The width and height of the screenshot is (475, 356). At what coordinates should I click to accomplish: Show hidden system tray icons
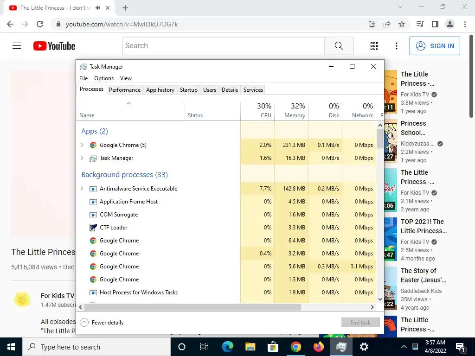(404, 347)
